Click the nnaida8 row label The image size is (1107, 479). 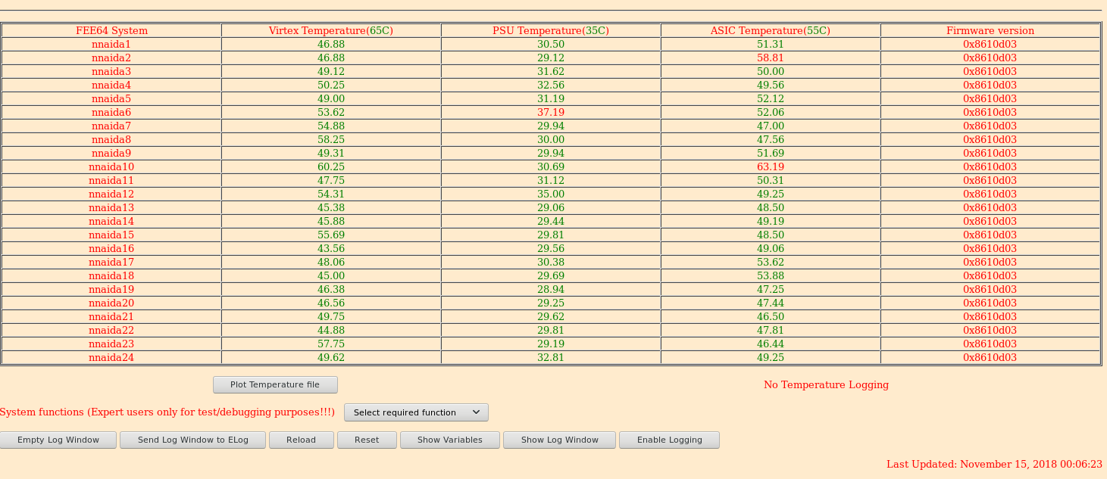point(111,140)
